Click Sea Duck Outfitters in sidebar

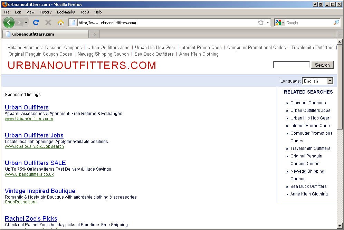(308, 186)
